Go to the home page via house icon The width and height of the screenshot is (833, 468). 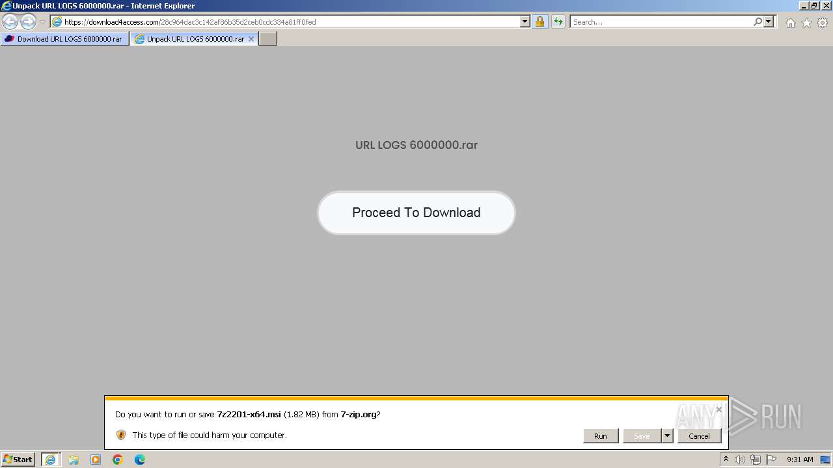[790, 23]
